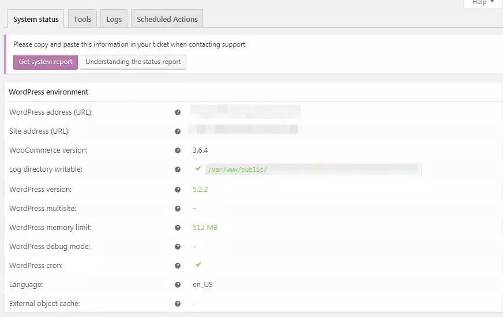
Task: Click the blurred WordPress address URL value
Action: (245, 112)
